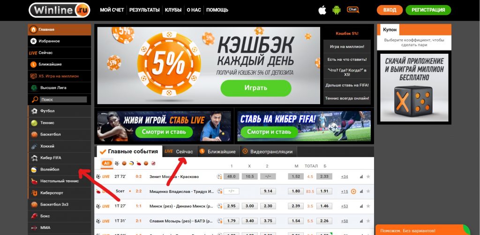This screenshot has width=480, height=235.
Task: Add Зенит Москва - Красково to favorites star
Action: (x=368, y=177)
